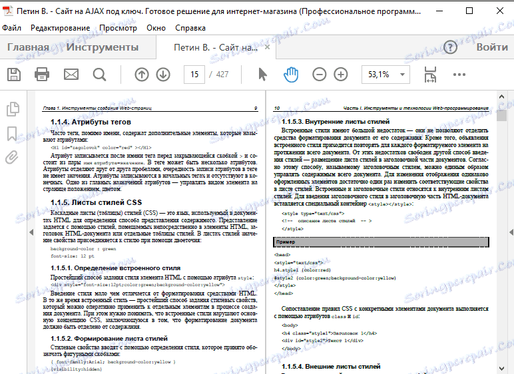
Task: Open help via the question mark icon
Action: [450, 47]
